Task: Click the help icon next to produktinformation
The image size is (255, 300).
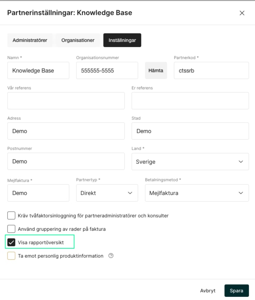Action: (111, 256)
